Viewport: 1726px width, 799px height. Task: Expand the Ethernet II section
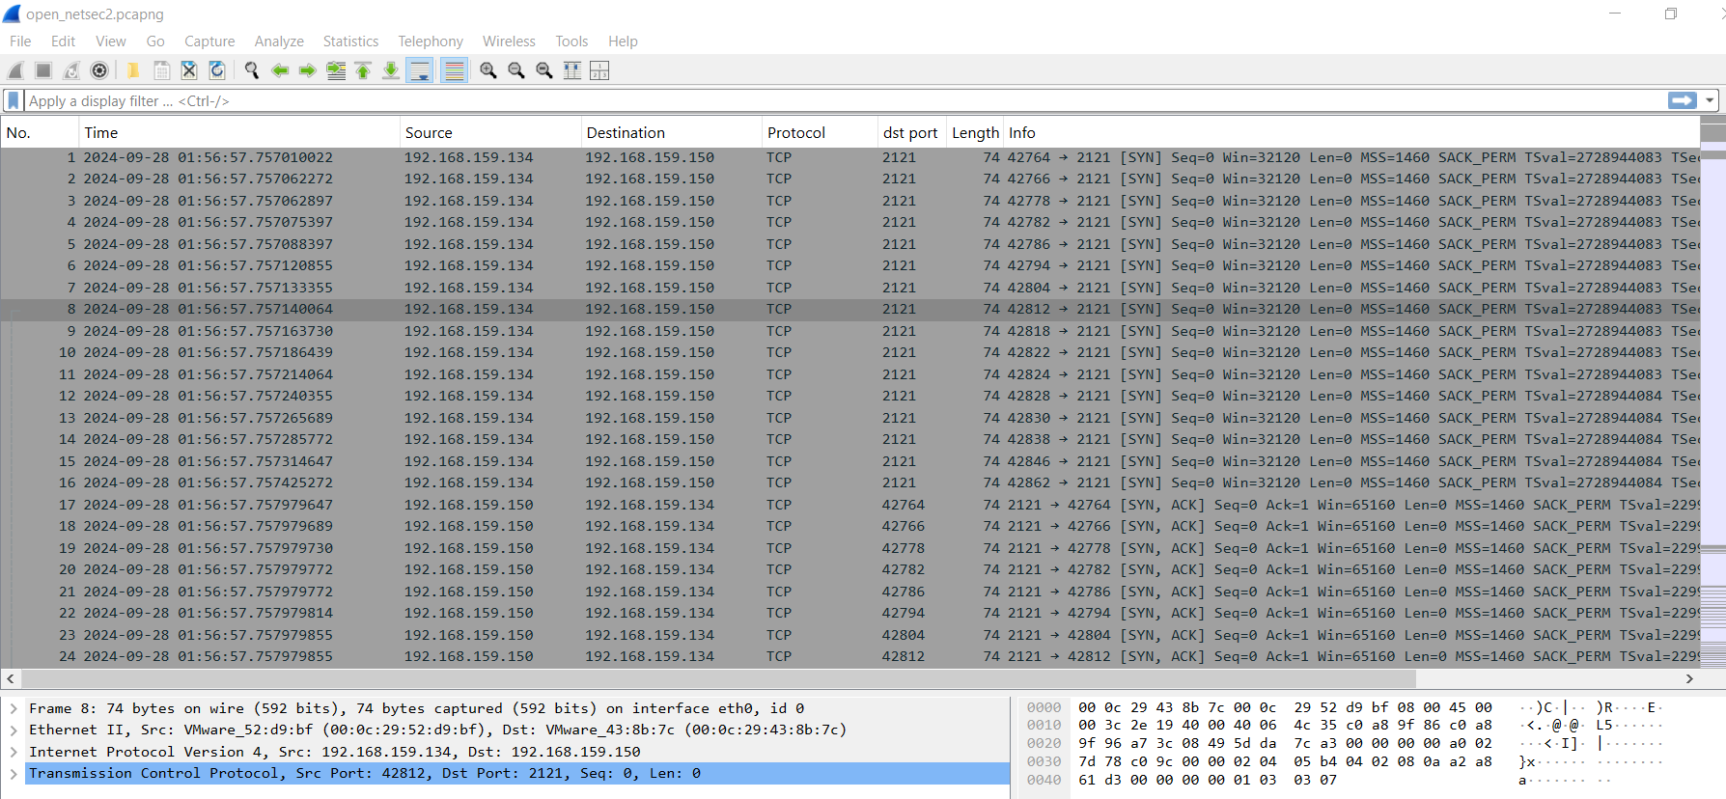(x=14, y=730)
